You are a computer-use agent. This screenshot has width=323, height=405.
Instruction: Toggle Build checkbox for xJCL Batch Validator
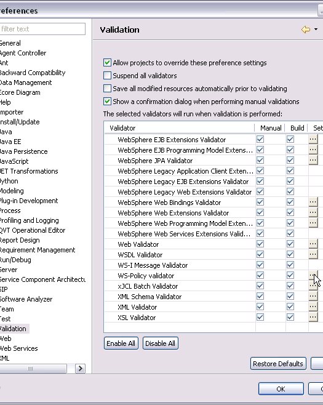coord(290,286)
